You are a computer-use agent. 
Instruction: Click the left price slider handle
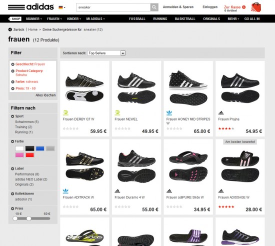[x=15, y=218]
